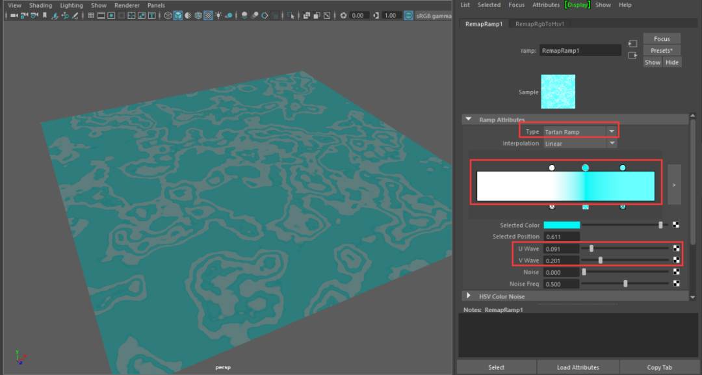Viewport: 702px width, 375px height.
Task: Open Camera Attributes from the viewport toolbar
Action: click(x=34, y=16)
